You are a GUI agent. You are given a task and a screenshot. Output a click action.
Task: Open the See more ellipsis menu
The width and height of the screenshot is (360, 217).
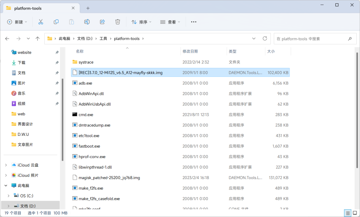193,22
